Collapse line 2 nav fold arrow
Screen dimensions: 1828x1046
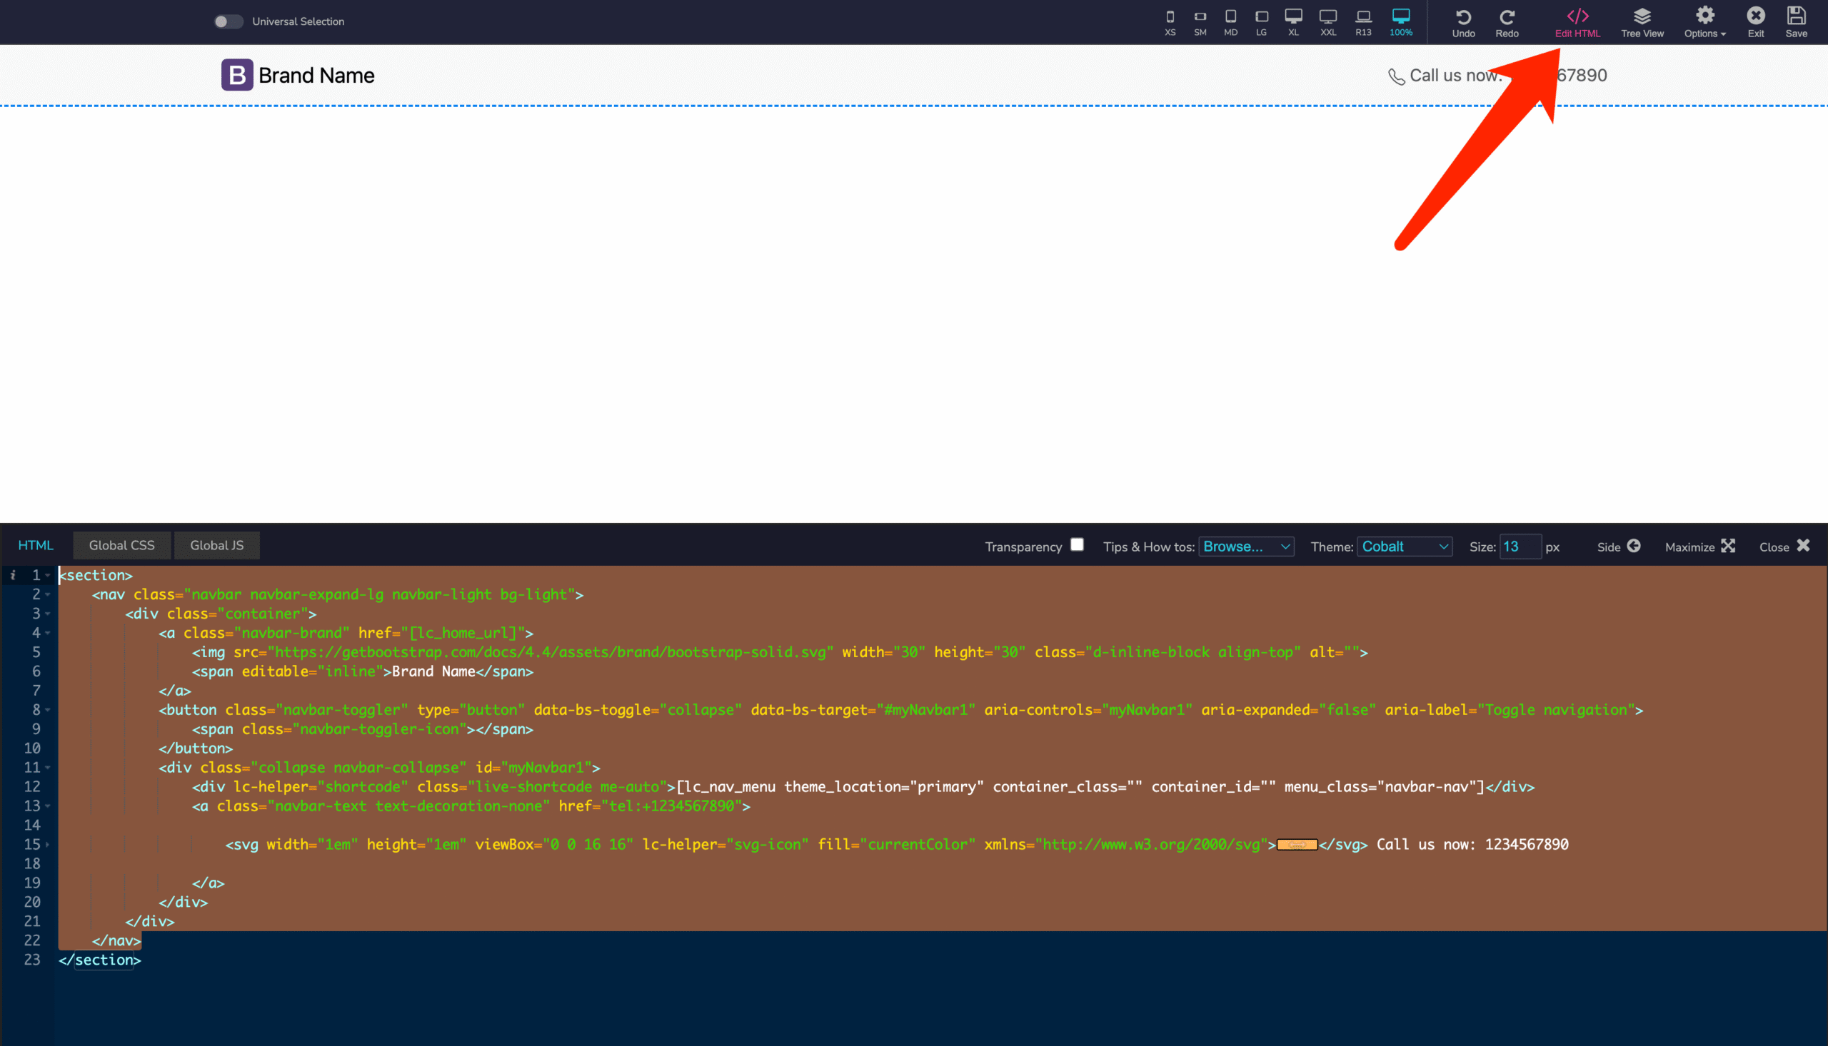click(x=48, y=595)
